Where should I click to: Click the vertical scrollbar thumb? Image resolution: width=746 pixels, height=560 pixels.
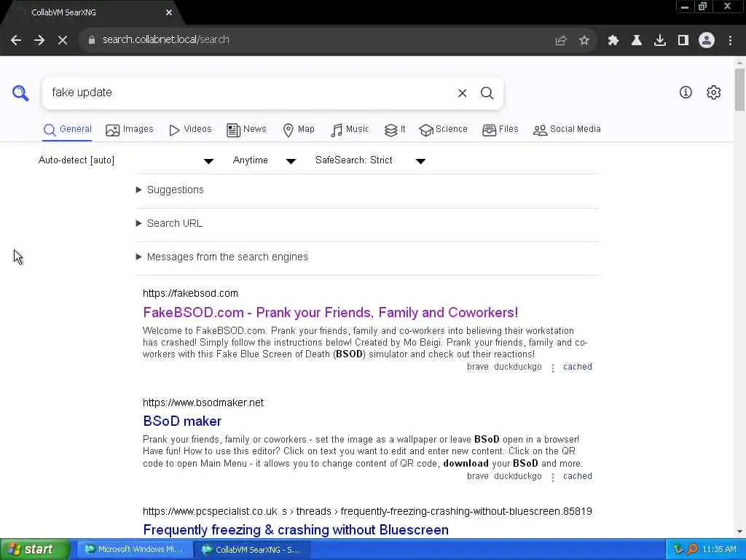click(739, 90)
